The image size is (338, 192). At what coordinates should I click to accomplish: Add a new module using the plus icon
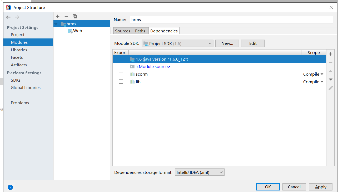coord(58,16)
